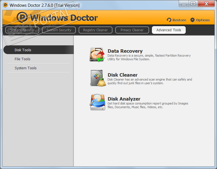Click the Disk Cleaner description text
This screenshot has width=217, height=169.
[x=150, y=81]
